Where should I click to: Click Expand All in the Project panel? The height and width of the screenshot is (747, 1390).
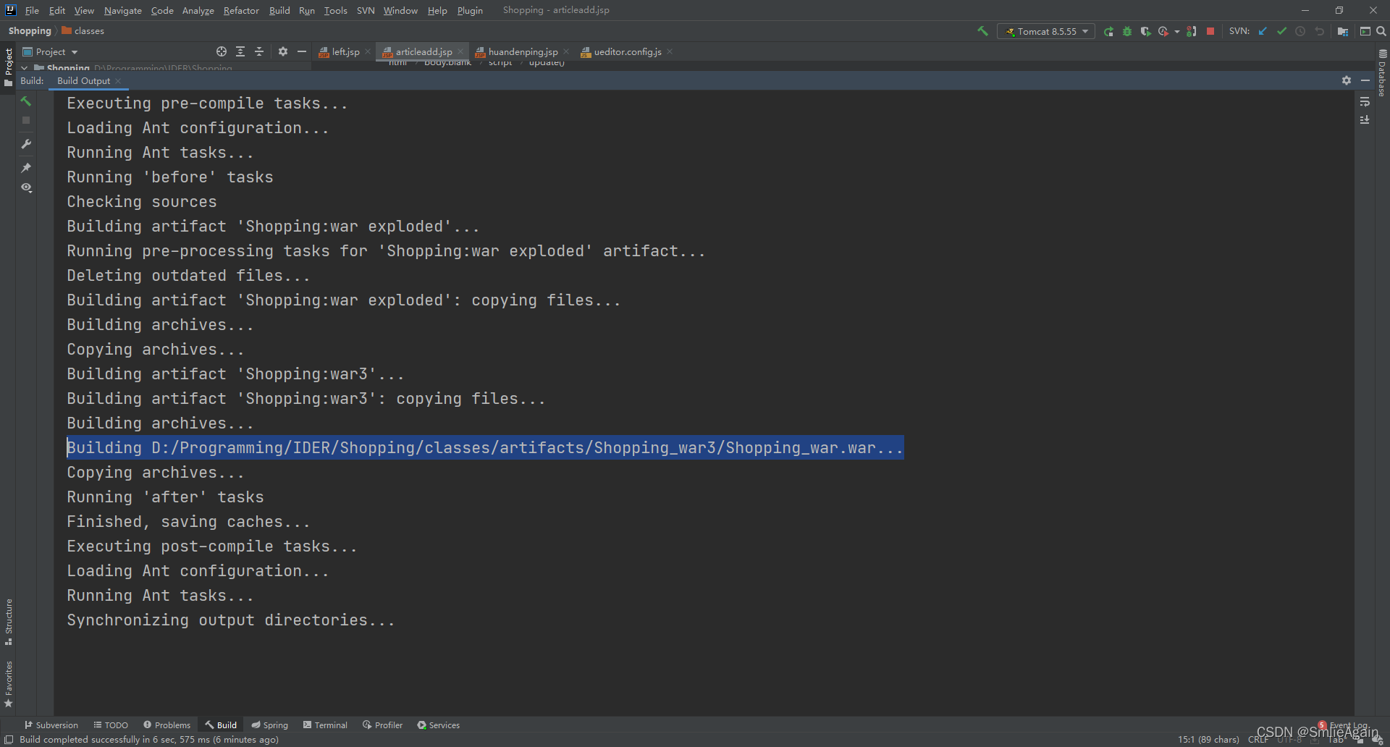240,51
